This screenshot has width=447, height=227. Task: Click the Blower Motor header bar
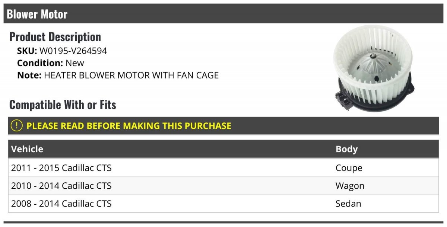click(x=223, y=14)
